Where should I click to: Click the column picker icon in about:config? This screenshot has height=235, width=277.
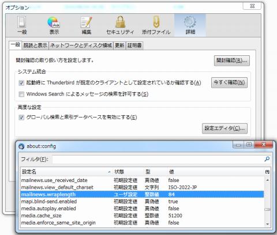[x=267, y=172]
